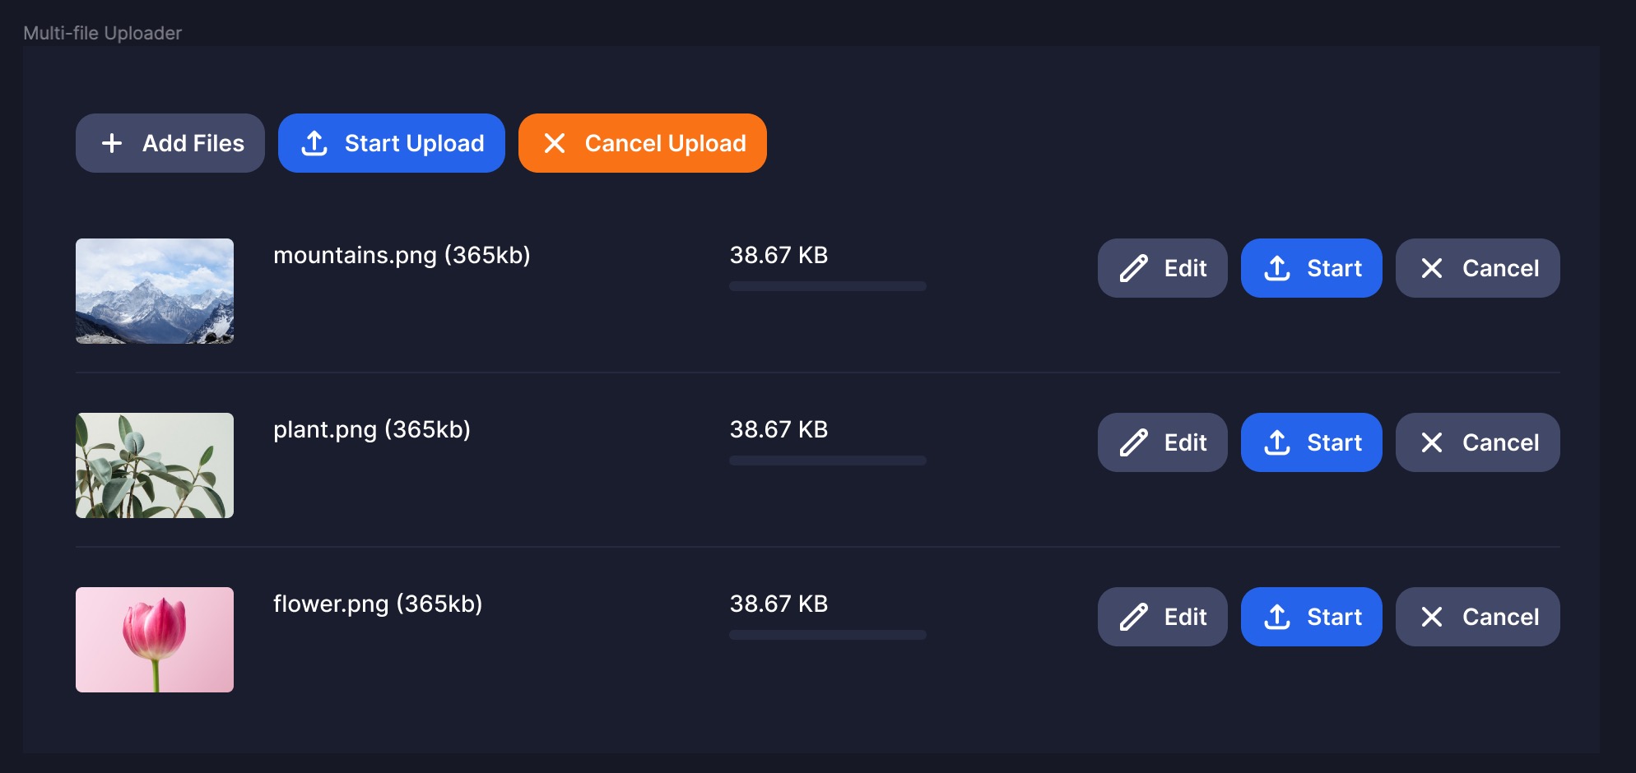Click the pencil icon for plant.png
The width and height of the screenshot is (1636, 773).
pos(1135,442)
